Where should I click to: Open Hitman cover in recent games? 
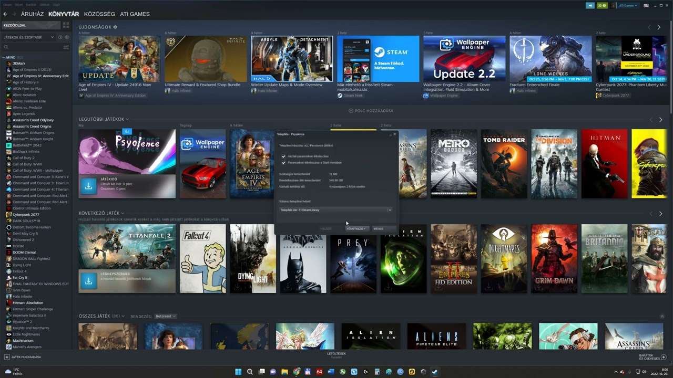pyautogui.click(x=604, y=164)
